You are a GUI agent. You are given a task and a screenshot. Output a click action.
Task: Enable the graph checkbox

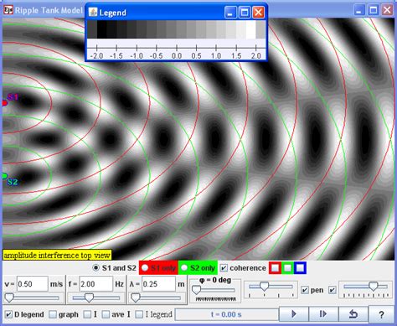[53, 314]
